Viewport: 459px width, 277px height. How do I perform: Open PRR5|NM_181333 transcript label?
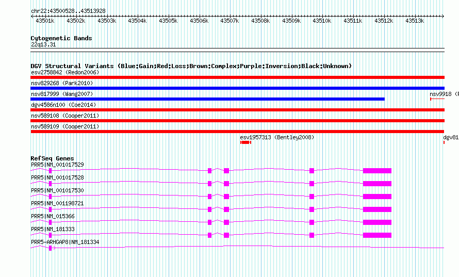[53, 229]
